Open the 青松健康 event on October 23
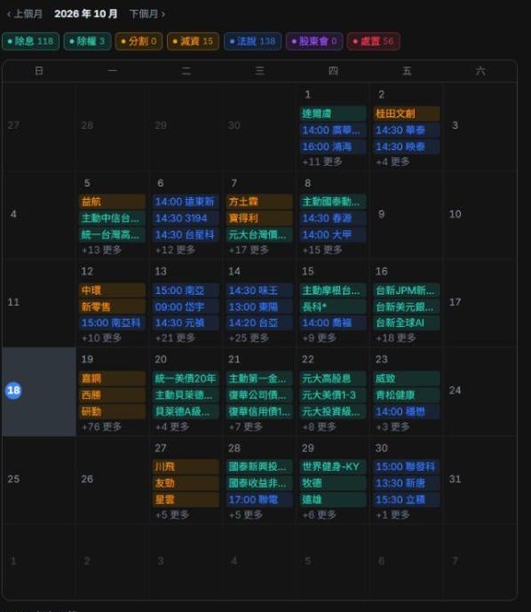Image resolution: width=531 pixels, height=612 pixels. (x=407, y=395)
